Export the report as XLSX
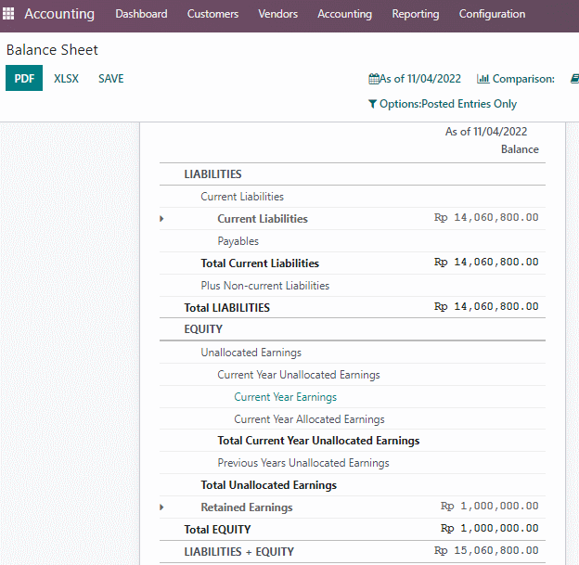This screenshot has height=565, width=579. pyautogui.click(x=66, y=79)
